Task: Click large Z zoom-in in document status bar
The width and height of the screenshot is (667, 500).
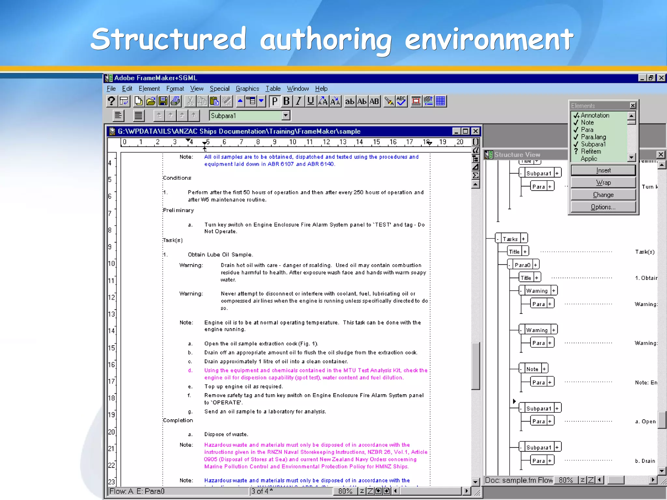Action: click(370, 491)
